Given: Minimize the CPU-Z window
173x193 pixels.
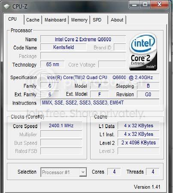Looking at the screenshot, I should point(134,5).
